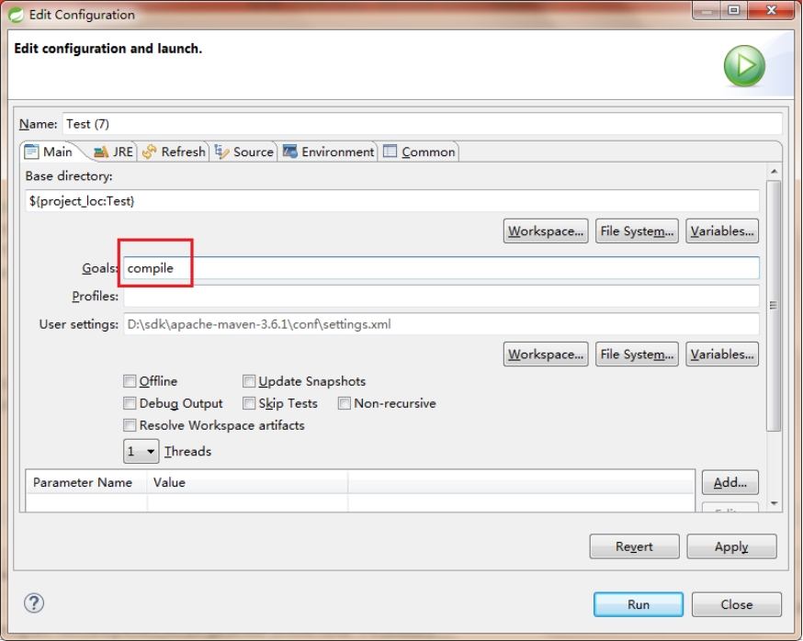Click Variables button under Base directory
The height and width of the screenshot is (641, 803).
(x=721, y=231)
